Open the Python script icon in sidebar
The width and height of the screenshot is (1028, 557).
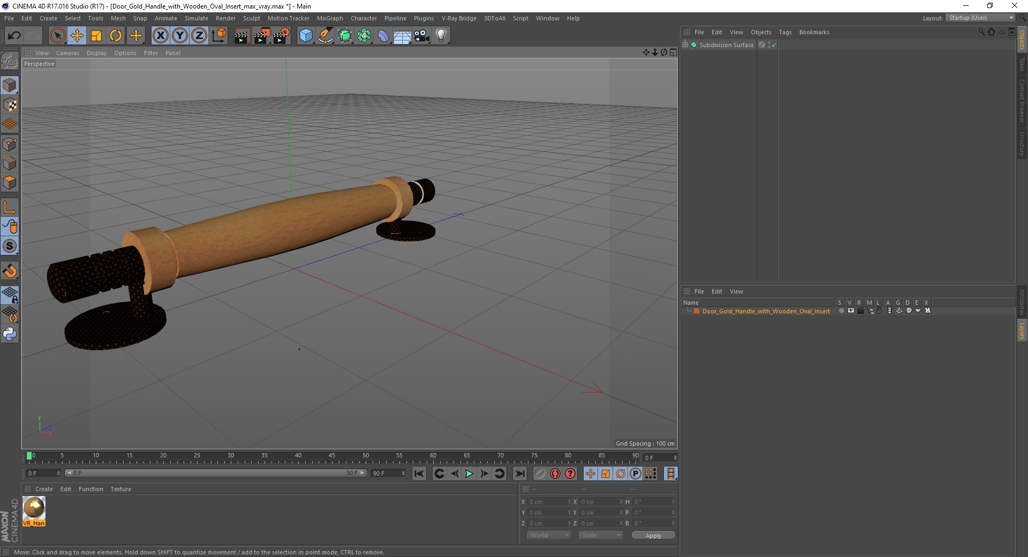pos(10,334)
